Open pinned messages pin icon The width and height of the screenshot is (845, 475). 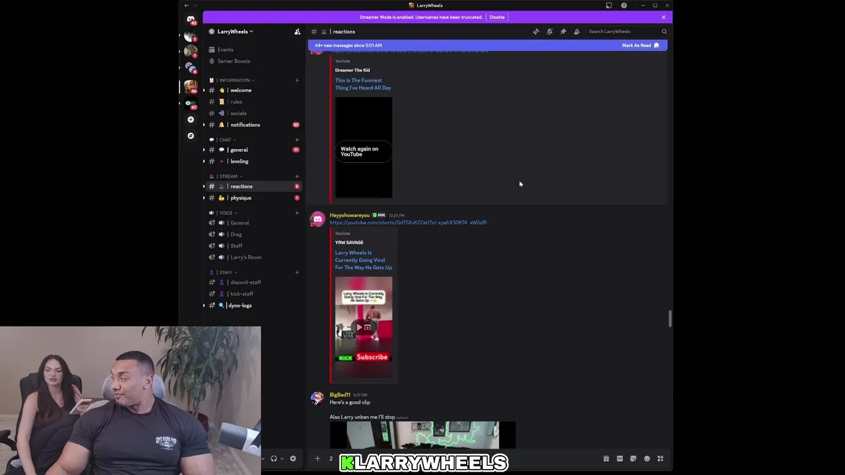[x=563, y=32]
